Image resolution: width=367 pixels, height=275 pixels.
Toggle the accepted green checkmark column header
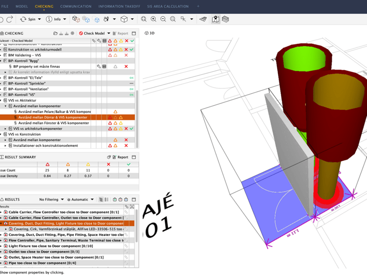pos(132,41)
